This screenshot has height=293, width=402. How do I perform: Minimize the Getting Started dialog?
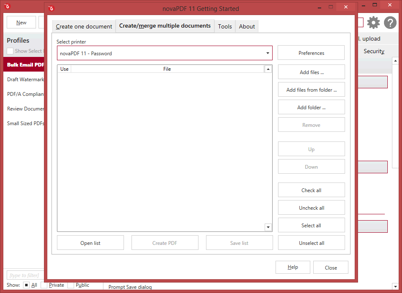pyautogui.click(x=320, y=8)
